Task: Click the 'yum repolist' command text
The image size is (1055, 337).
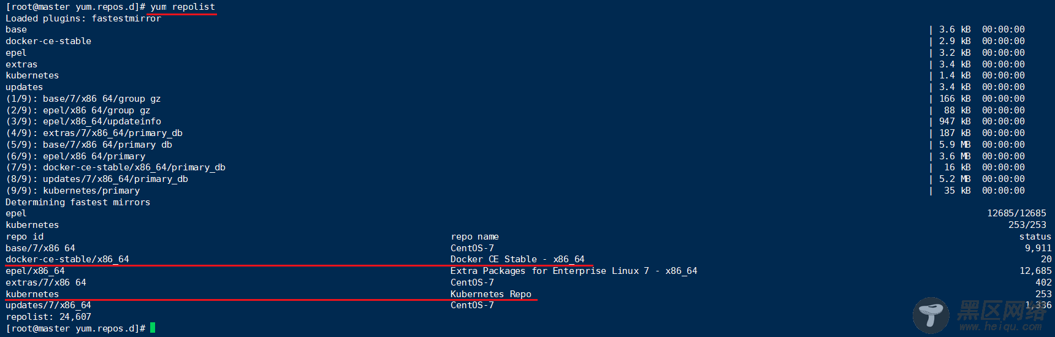Action: pos(183,7)
